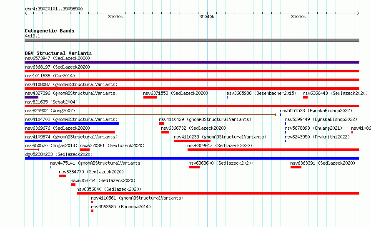Image resolution: width=371 pixels, height=227 pixels.
Task: Click the nsv6371553 (Sedlazeck2020) label
Action: 175,93
